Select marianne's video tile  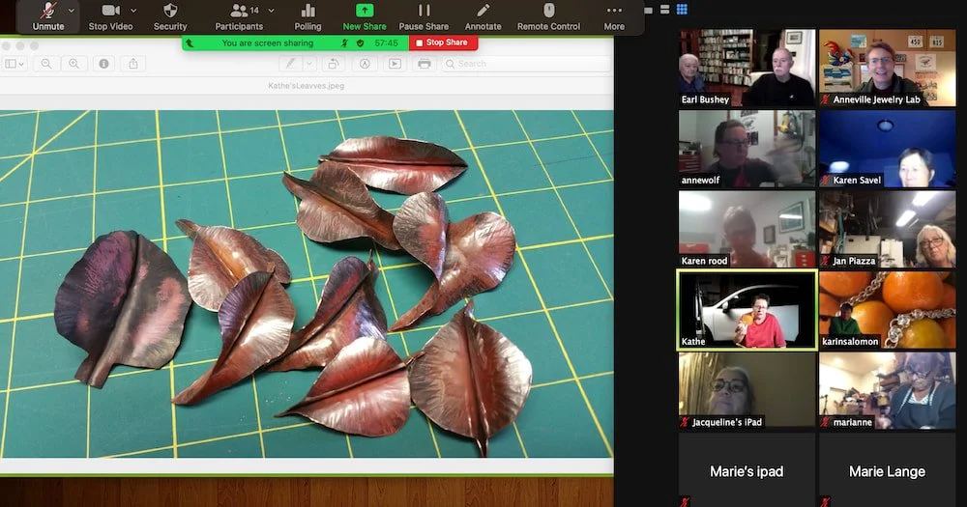[x=888, y=390]
